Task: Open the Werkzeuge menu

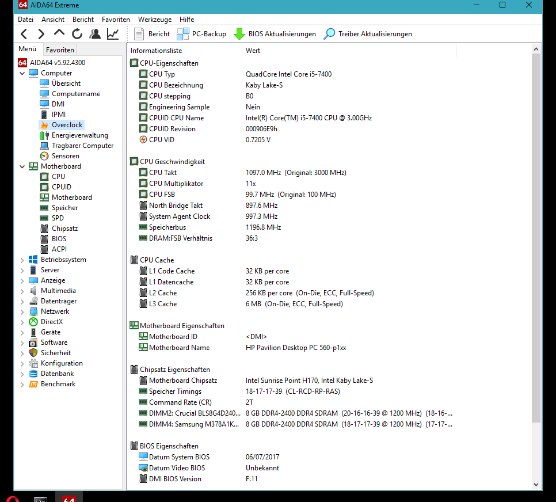Action: click(155, 20)
